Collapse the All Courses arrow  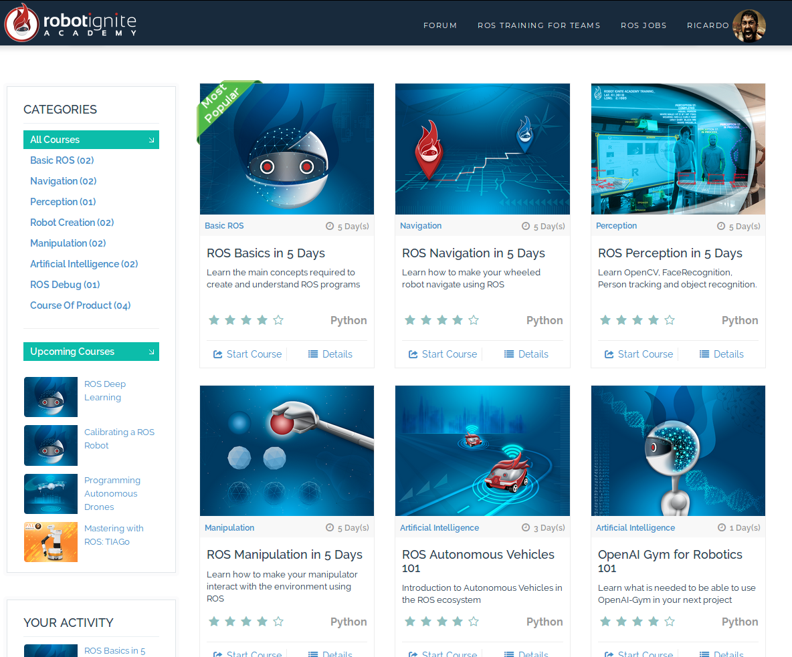point(151,140)
